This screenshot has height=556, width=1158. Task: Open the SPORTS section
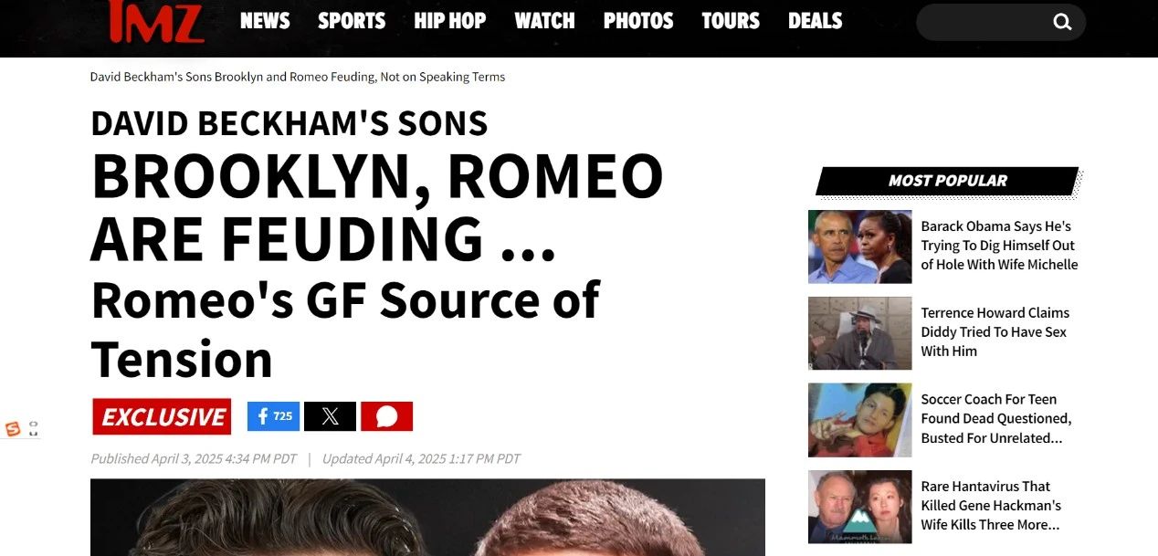[352, 21]
